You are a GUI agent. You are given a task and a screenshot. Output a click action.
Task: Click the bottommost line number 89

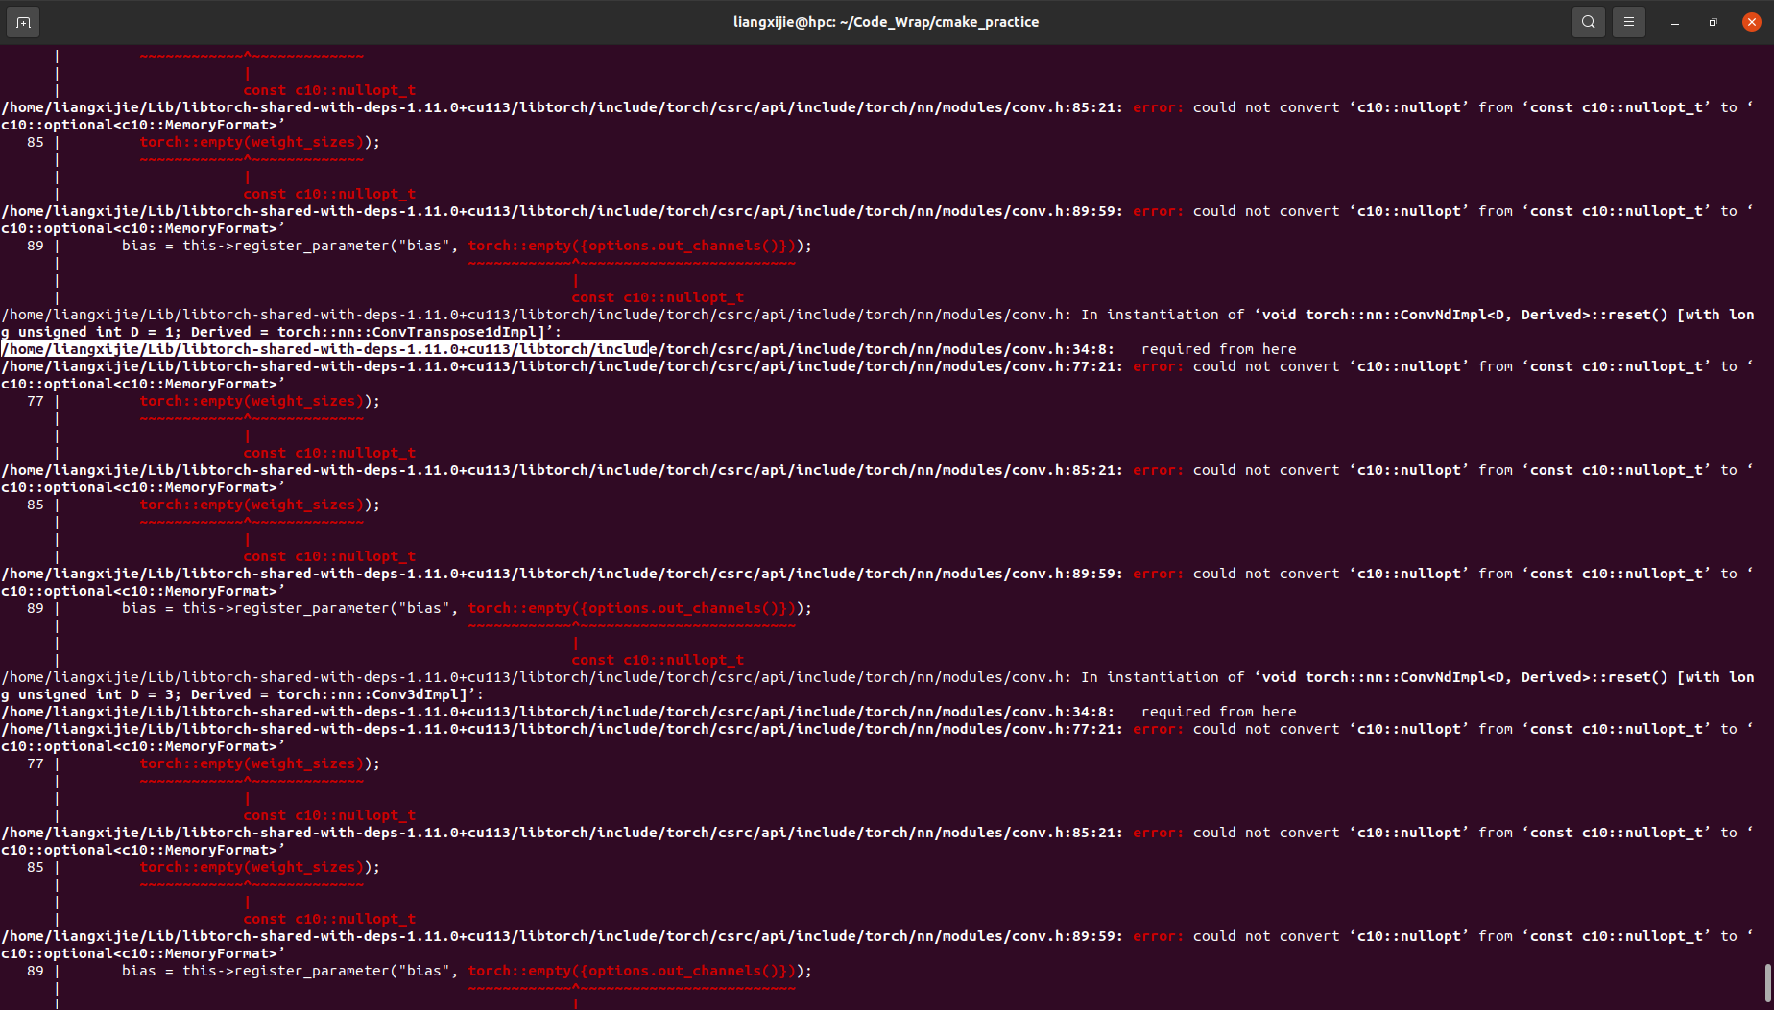[36, 971]
